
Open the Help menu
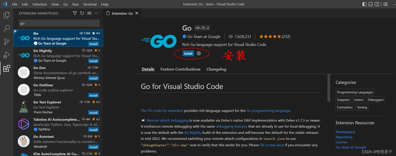tap(105, 4)
